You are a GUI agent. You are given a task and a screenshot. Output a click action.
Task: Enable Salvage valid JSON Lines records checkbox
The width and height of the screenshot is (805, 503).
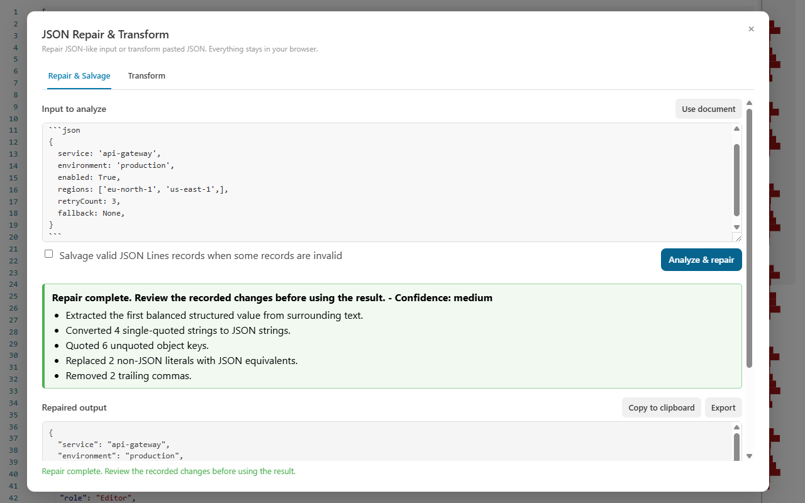pyautogui.click(x=48, y=254)
